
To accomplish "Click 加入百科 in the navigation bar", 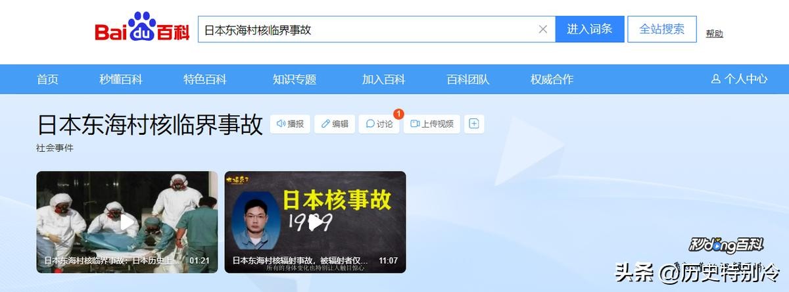I will 383,79.
